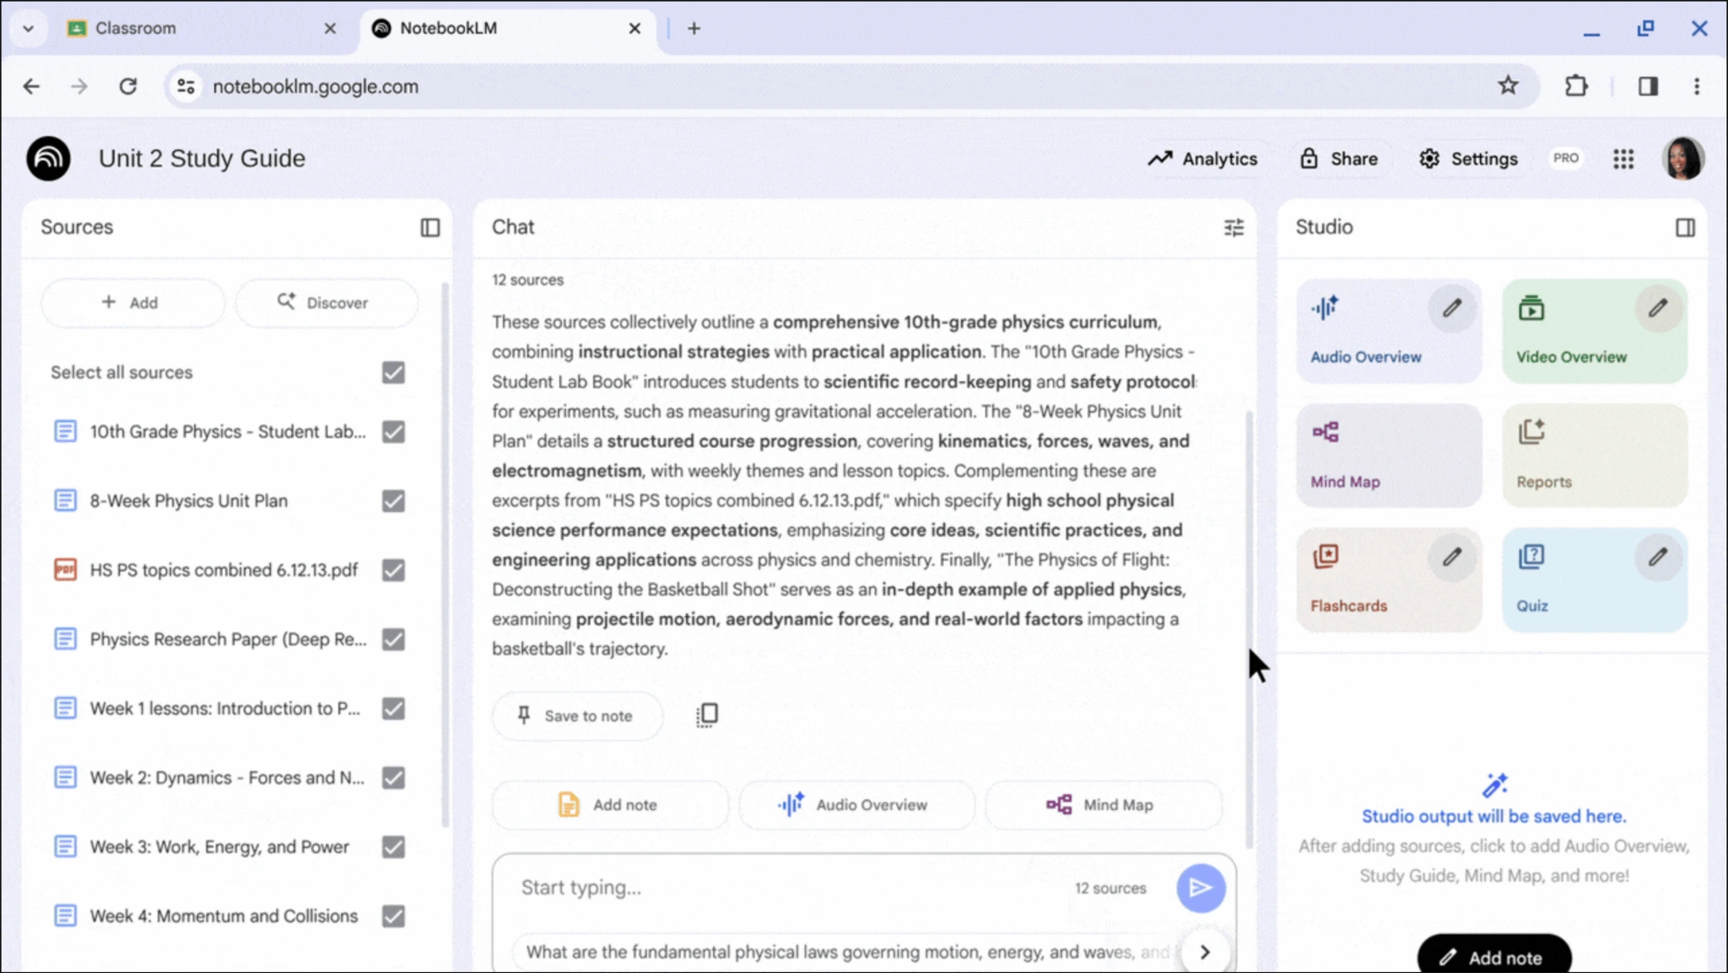Click Save to note button
Image resolution: width=1728 pixels, height=973 pixels.
[x=577, y=716]
